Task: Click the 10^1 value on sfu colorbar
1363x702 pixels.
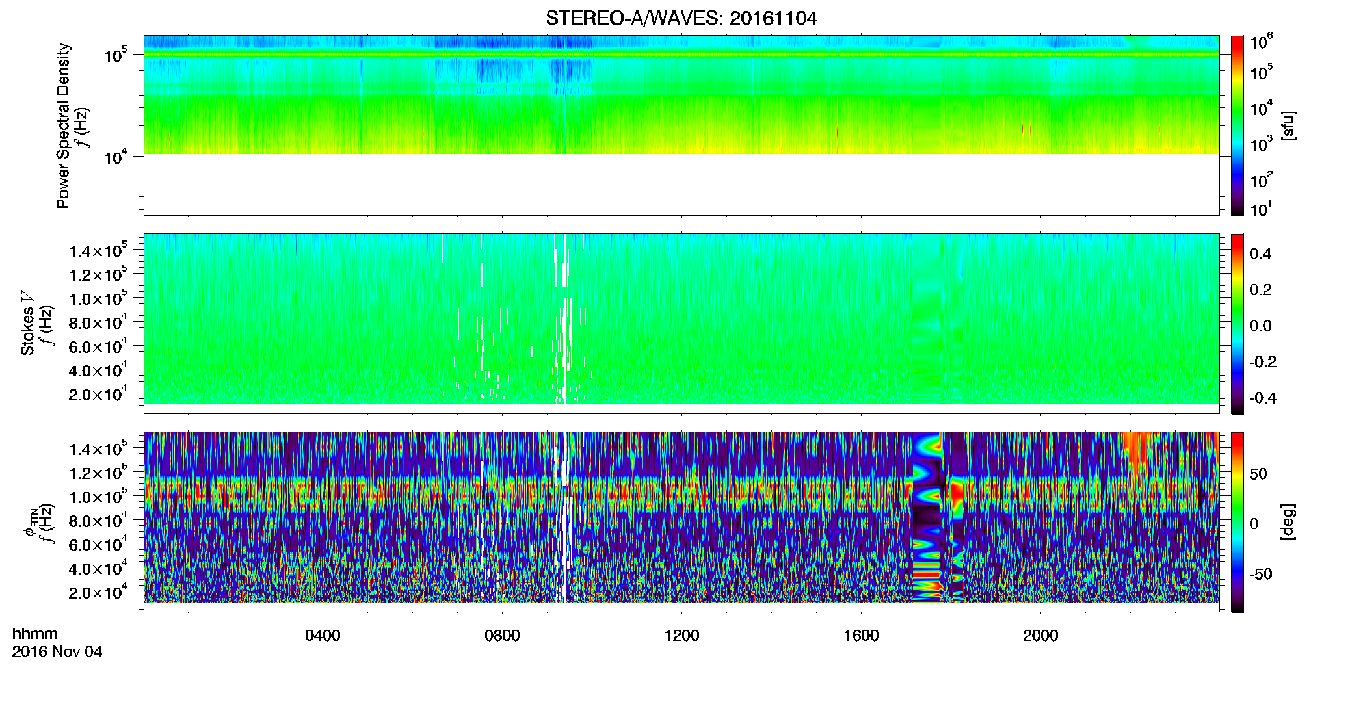Action: pyautogui.click(x=1261, y=209)
